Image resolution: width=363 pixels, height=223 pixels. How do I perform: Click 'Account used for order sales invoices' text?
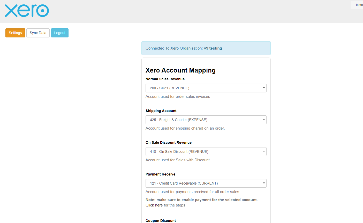(x=178, y=97)
